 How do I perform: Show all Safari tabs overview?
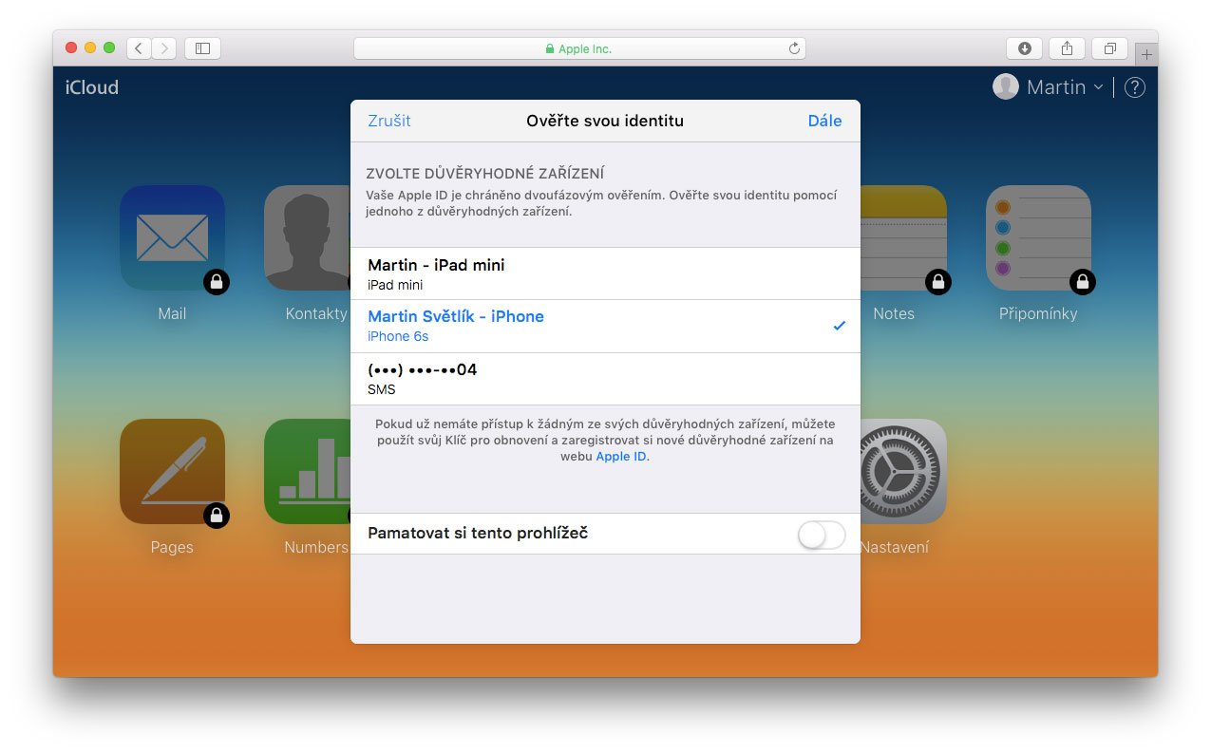[x=1109, y=48]
